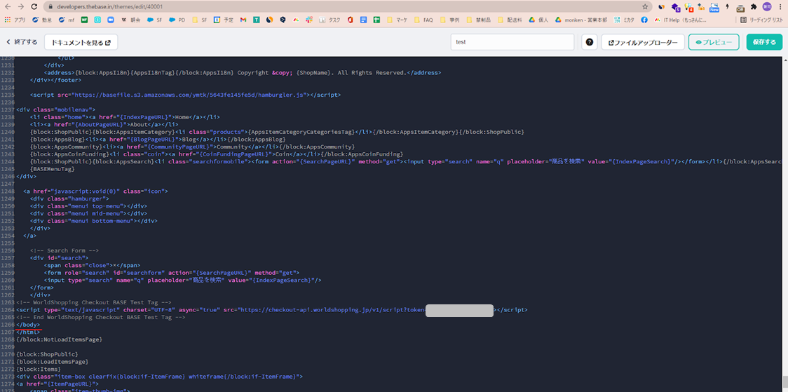This screenshot has height=392, width=788.
Task: Open the Zoom bookmark icon
Action: pyautogui.click(x=110, y=20)
